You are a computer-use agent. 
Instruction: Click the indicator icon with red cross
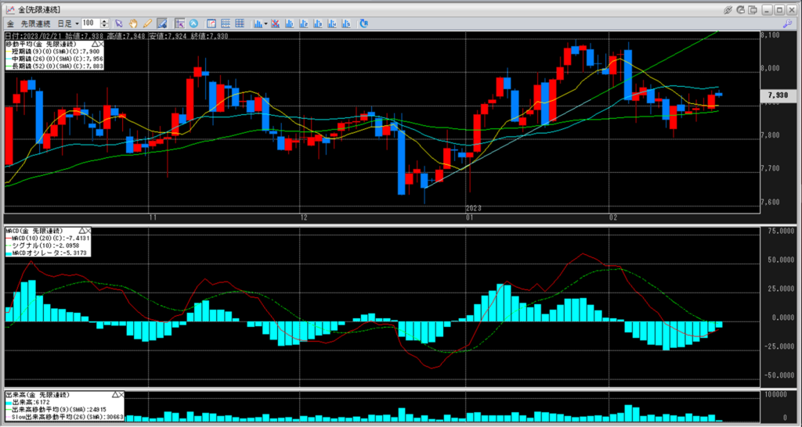click(x=275, y=23)
